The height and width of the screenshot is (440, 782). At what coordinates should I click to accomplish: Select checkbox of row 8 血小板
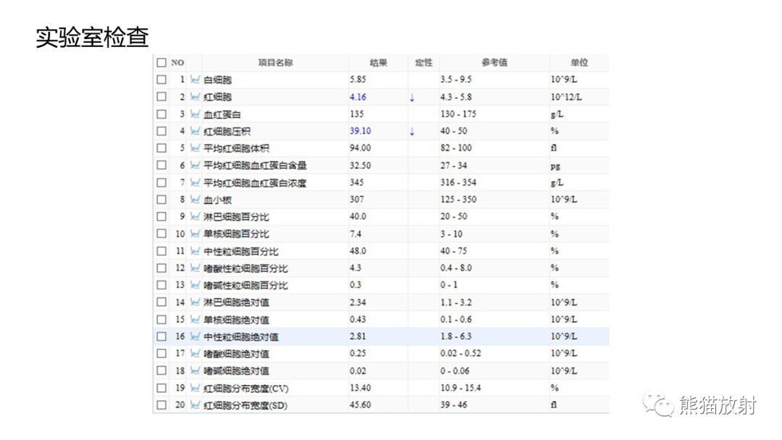click(161, 199)
